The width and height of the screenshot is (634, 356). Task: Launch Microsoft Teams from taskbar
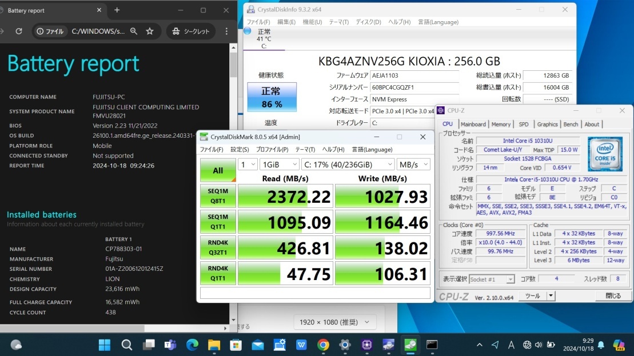tap(170, 345)
